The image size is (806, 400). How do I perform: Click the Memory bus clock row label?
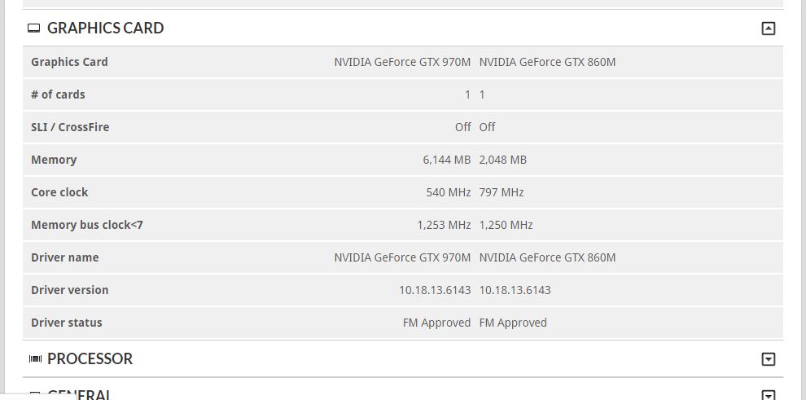tap(87, 225)
